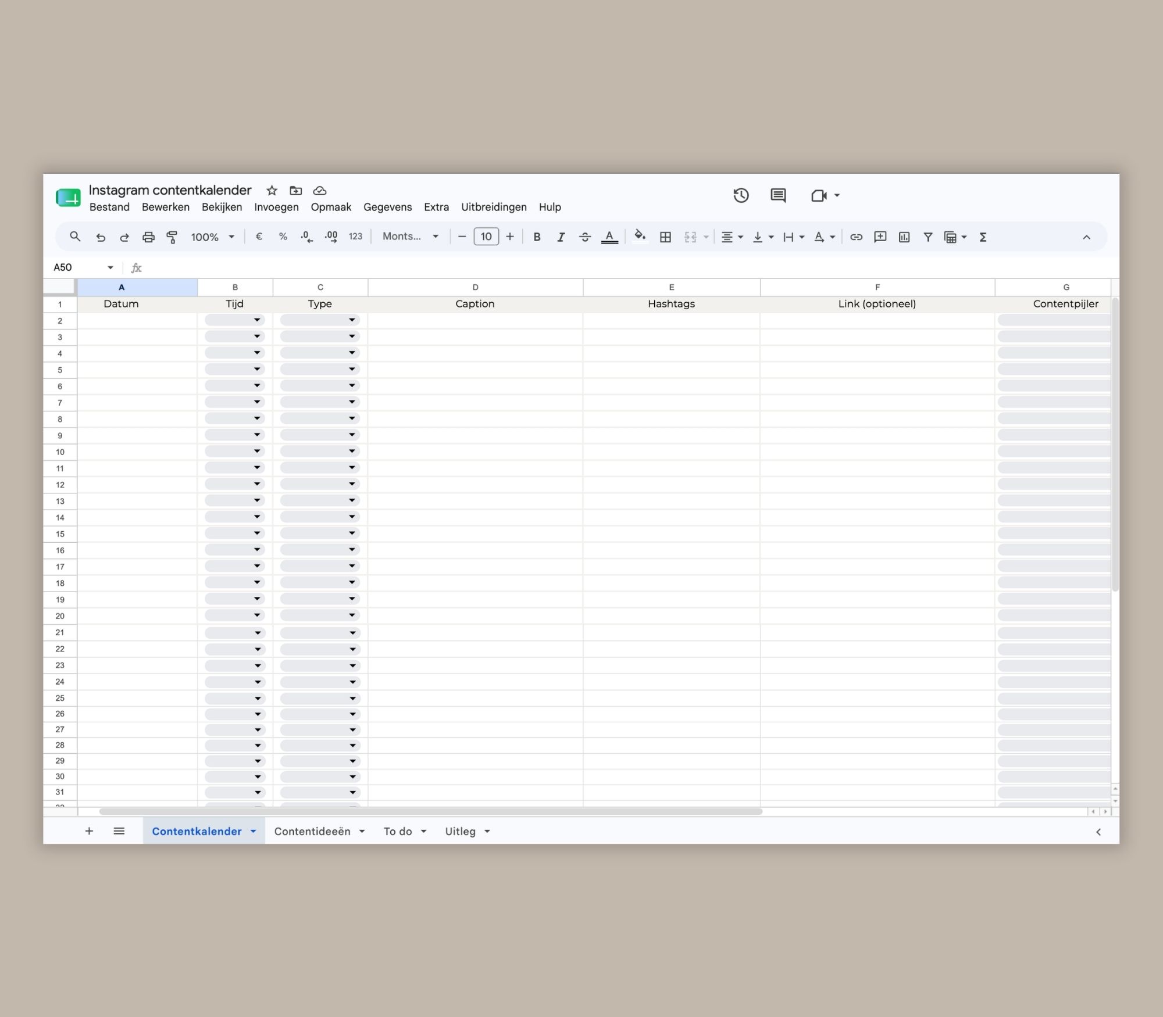The image size is (1163, 1017).
Task: Open the comments icon in header
Action: tap(778, 195)
